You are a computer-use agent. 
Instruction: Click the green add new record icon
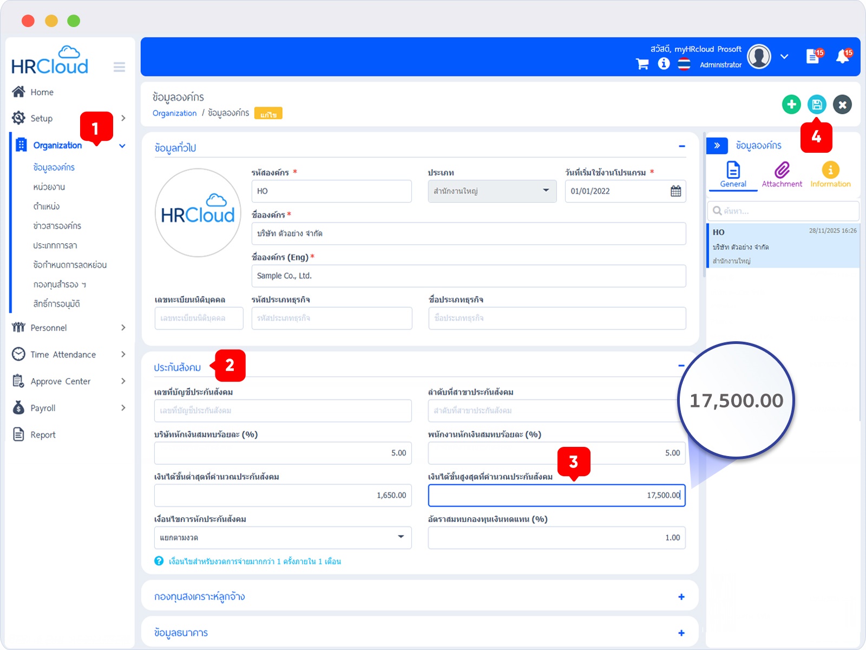tap(791, 105)
